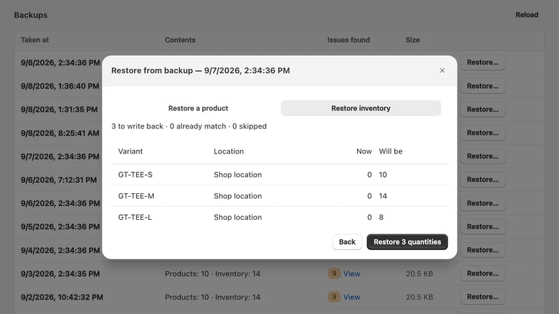Click the Now column header
The height and width of the screenshot is (314, 559).
[364, 151]
